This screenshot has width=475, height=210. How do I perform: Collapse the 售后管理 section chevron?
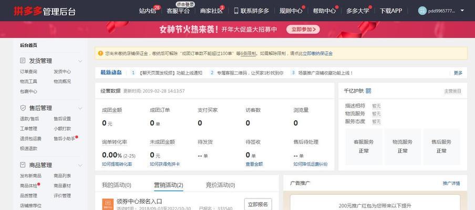[x=80, y=108]
